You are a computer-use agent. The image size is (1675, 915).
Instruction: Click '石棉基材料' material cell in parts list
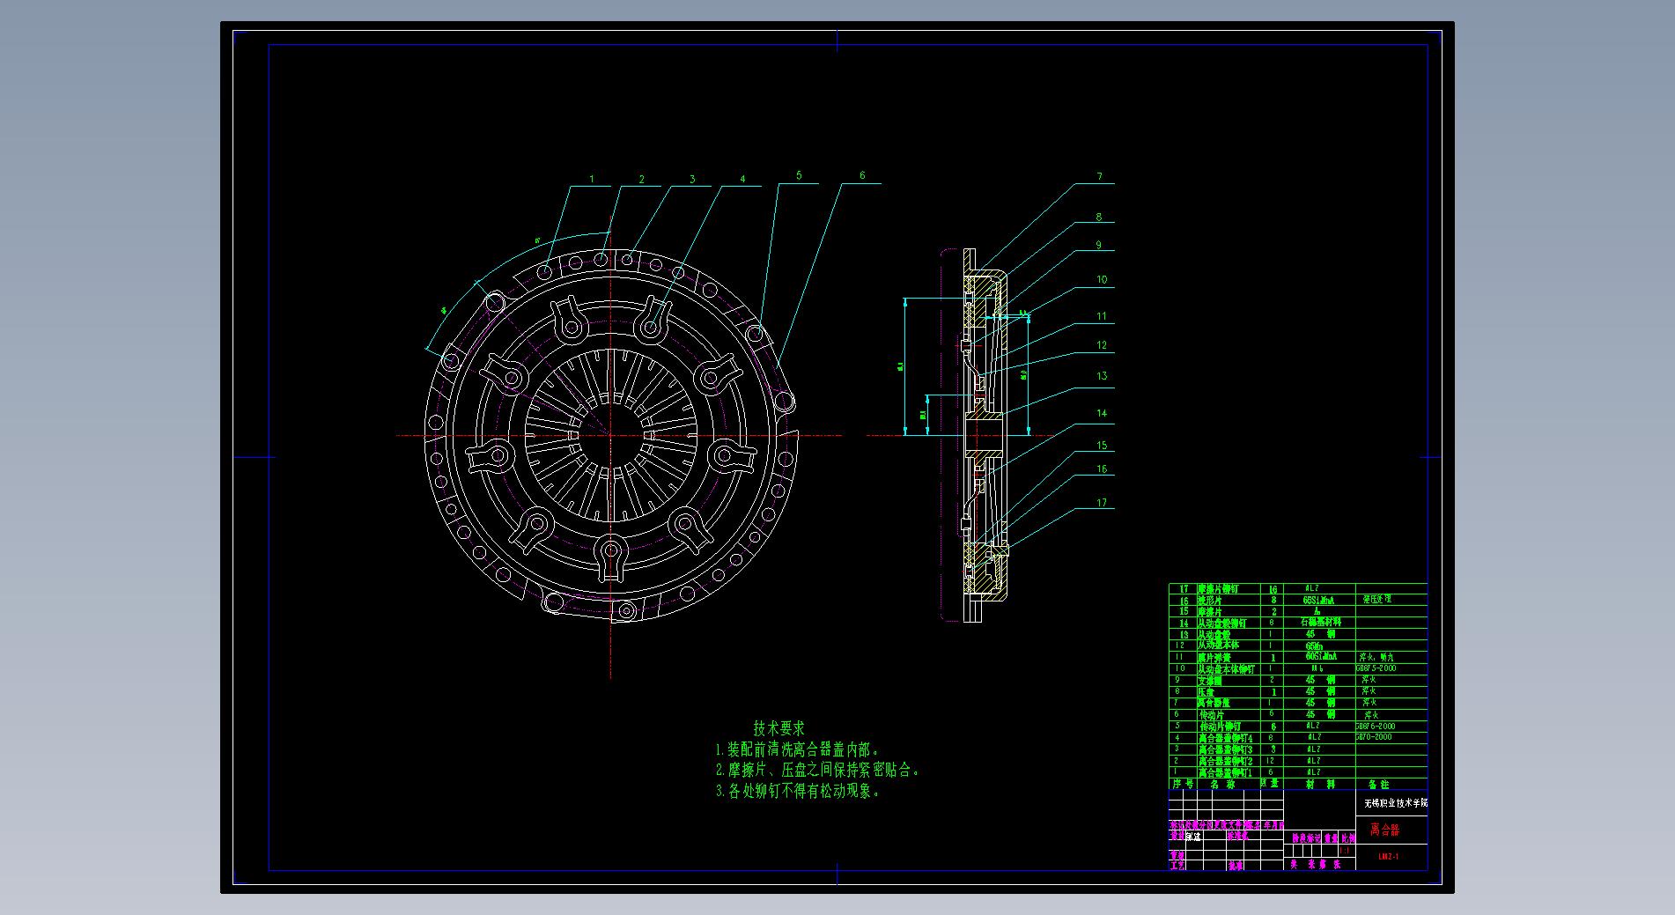[x=1321, y=622]
